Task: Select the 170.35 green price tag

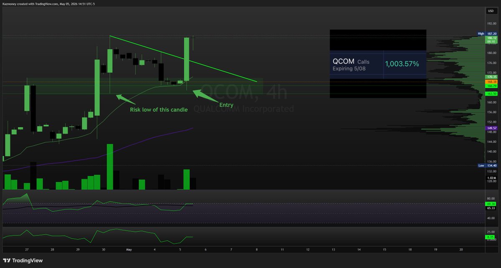Action: 491,77
